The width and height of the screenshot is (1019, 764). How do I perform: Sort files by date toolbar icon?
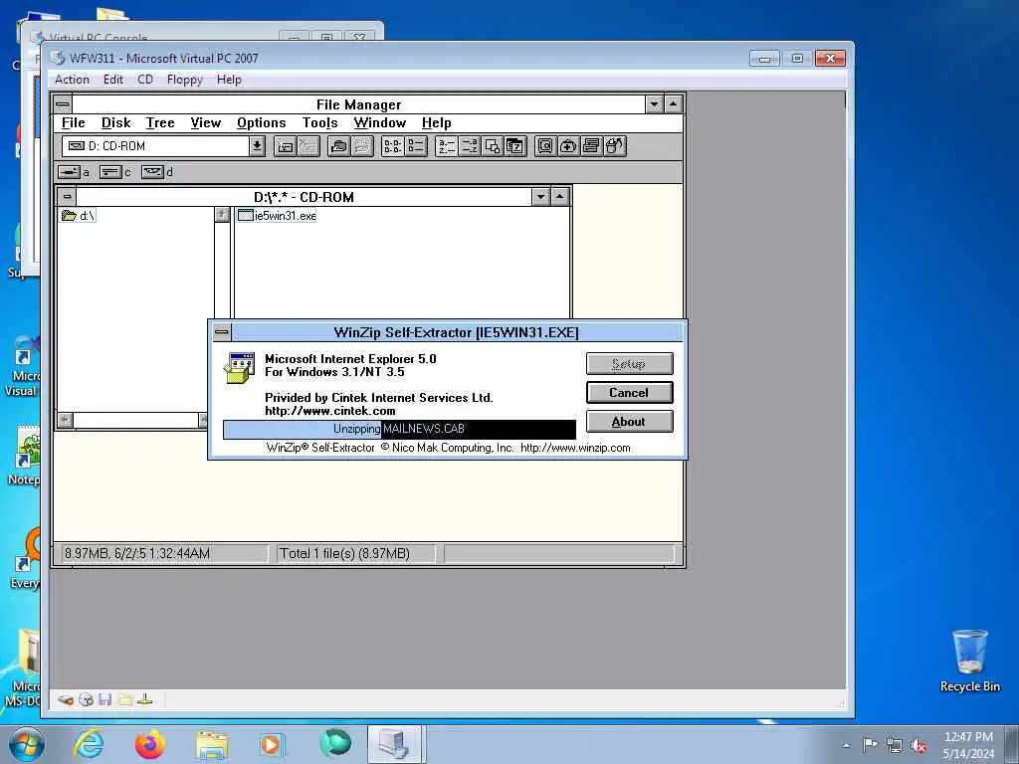514,146
